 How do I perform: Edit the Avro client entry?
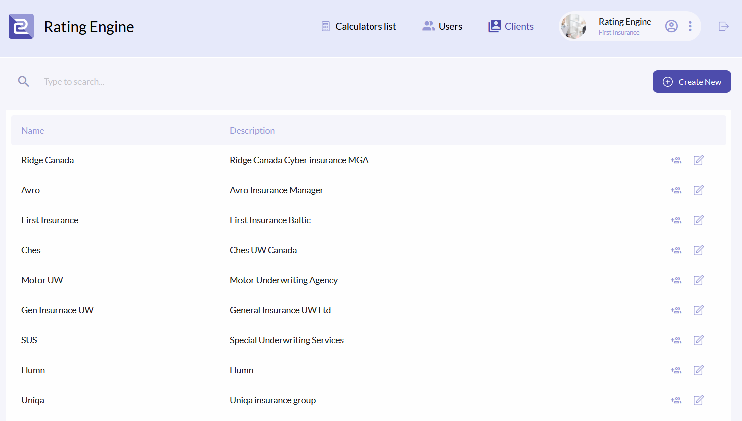coord(698,190)
